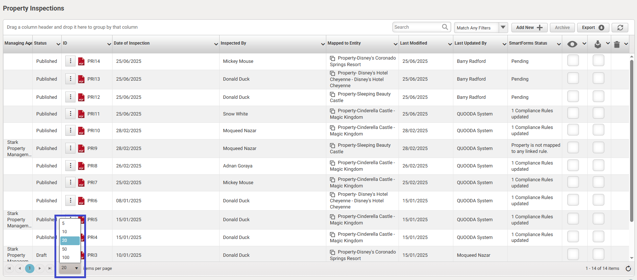
Task: Select 100 items per page option
Action: pyautogui.click(x=70, y=257)
